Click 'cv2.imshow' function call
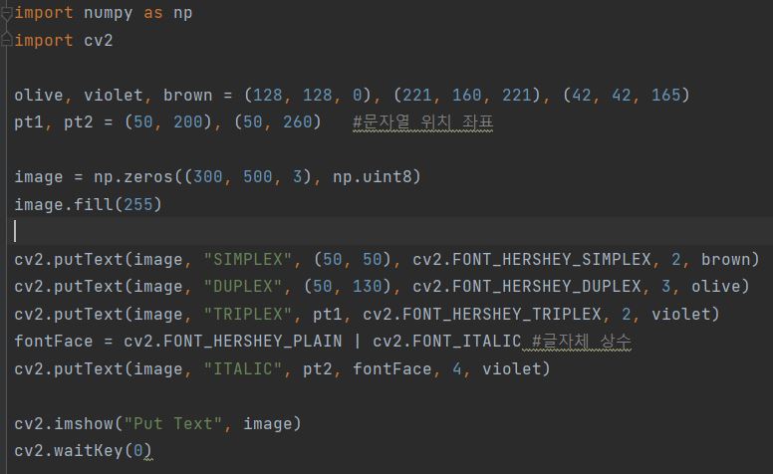Viewport: 773px width, 474px height. point(64,423)
